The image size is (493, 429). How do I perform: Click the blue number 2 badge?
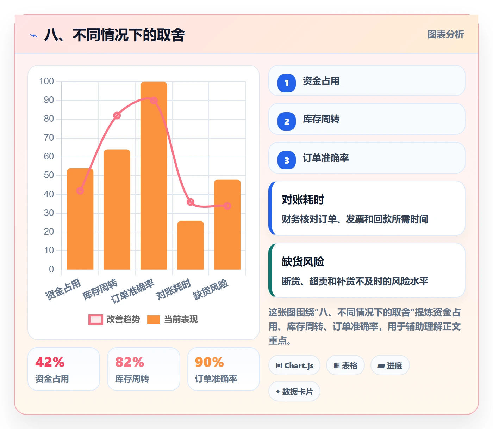[x=287, y=121]
